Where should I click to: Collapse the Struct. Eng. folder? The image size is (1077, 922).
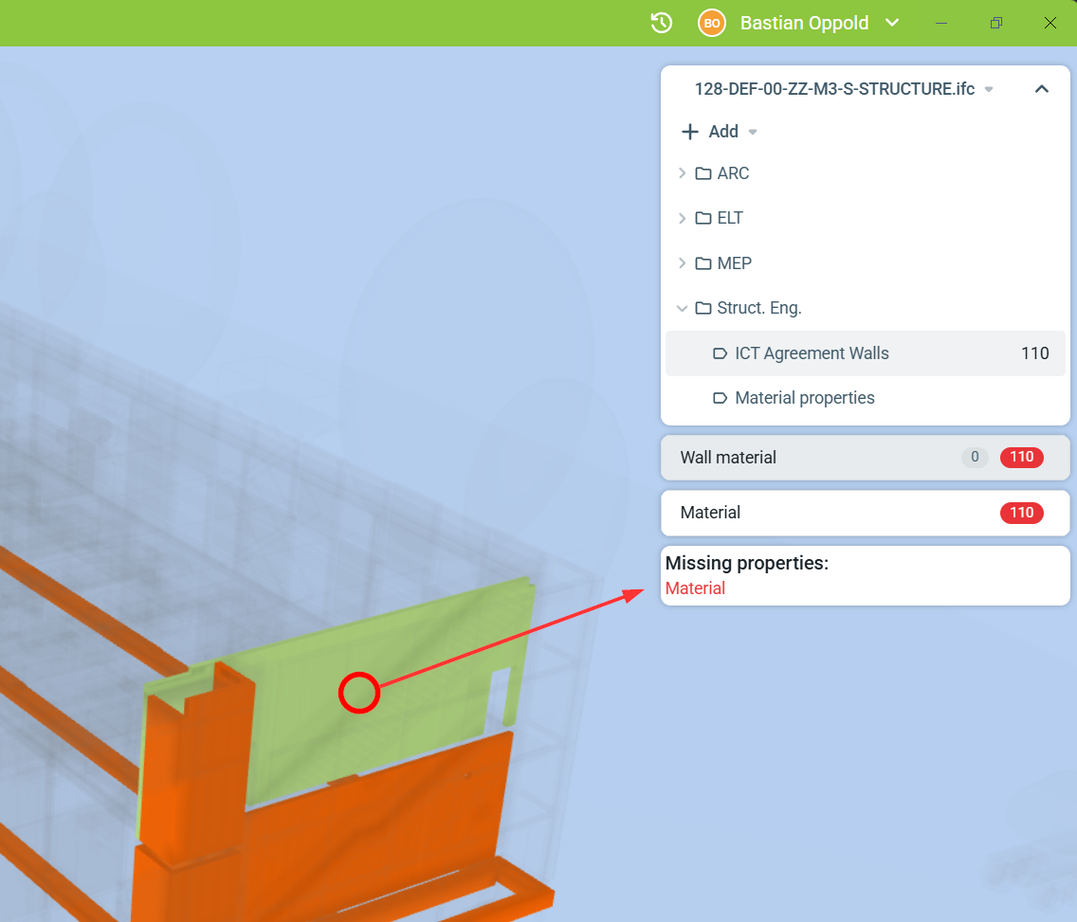pos(682,308)
